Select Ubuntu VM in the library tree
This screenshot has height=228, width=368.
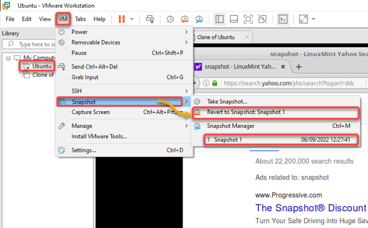click(x=42, y=66)
